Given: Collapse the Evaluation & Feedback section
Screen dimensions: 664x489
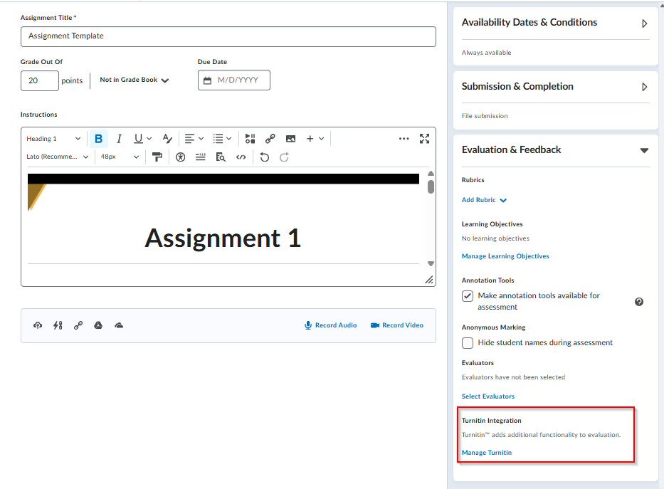Looking at the screenshot, I should tap(644, 150).
